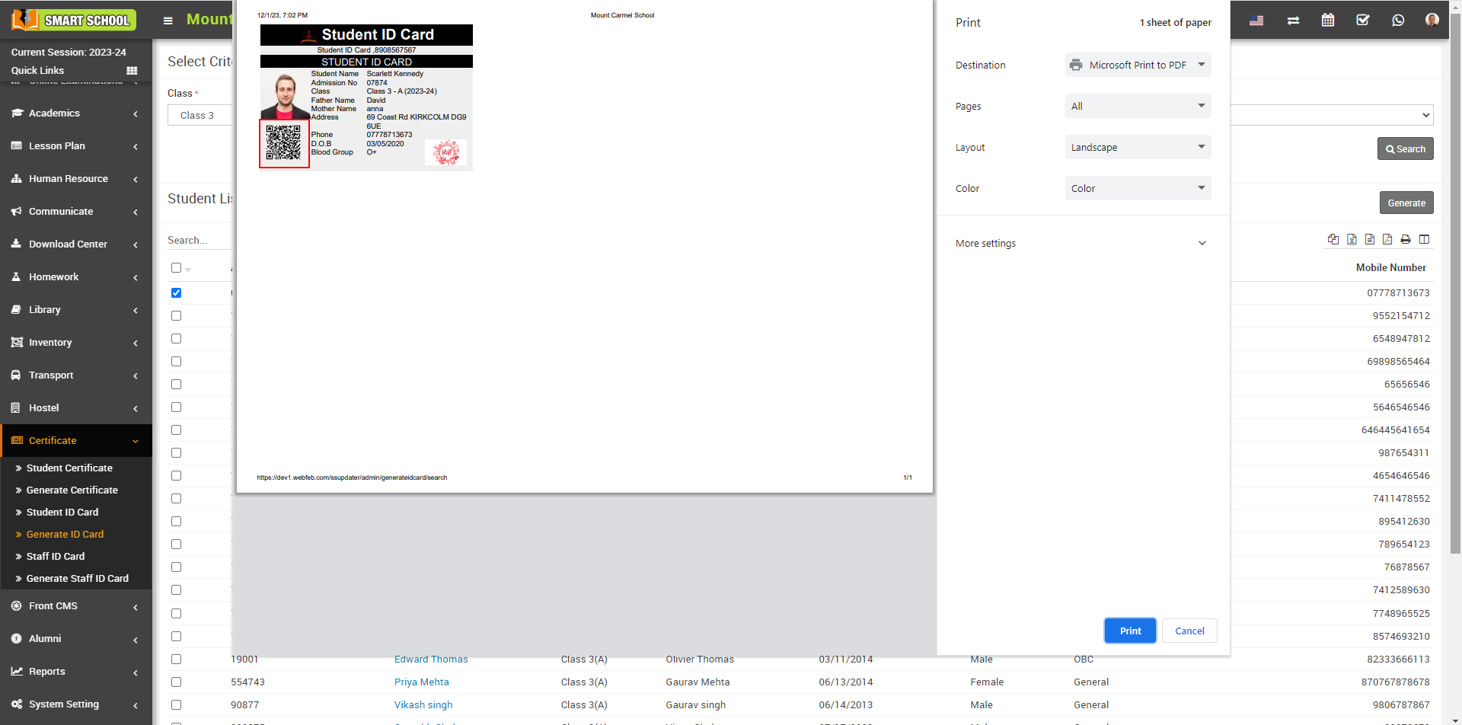Open the Destination printer dropdown

(x=1138, y=65)
